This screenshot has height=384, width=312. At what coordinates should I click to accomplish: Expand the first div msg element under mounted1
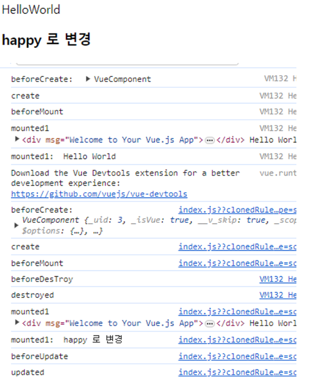click(x=17, y=139)
